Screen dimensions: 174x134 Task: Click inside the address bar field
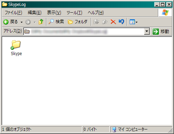pos(84,32)
